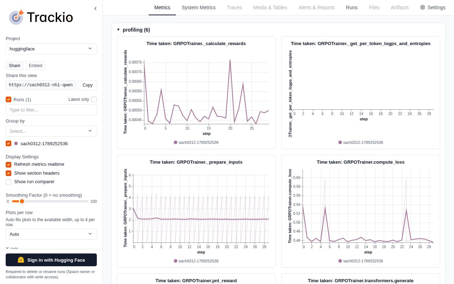Image resolution: width=454 pixels, height=284 pixels.
Task: Click the "Group by" label
Action: pyautogui.click(x=15, y=121)
